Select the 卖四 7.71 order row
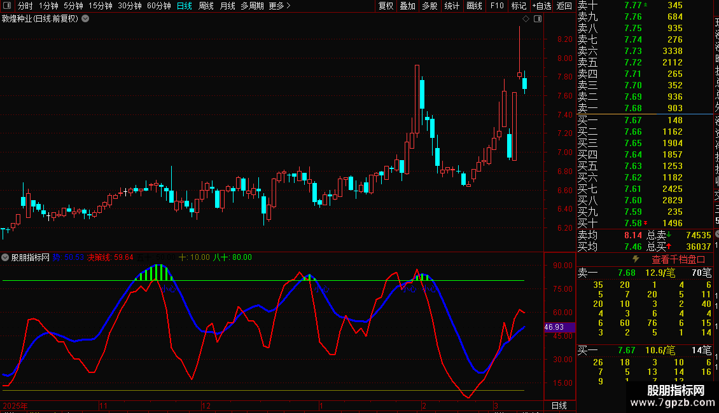 point(645,74)
